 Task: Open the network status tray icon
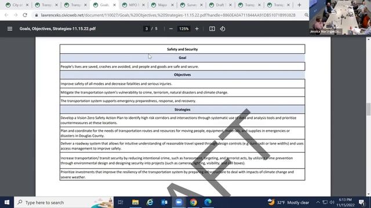coord(325,202)
